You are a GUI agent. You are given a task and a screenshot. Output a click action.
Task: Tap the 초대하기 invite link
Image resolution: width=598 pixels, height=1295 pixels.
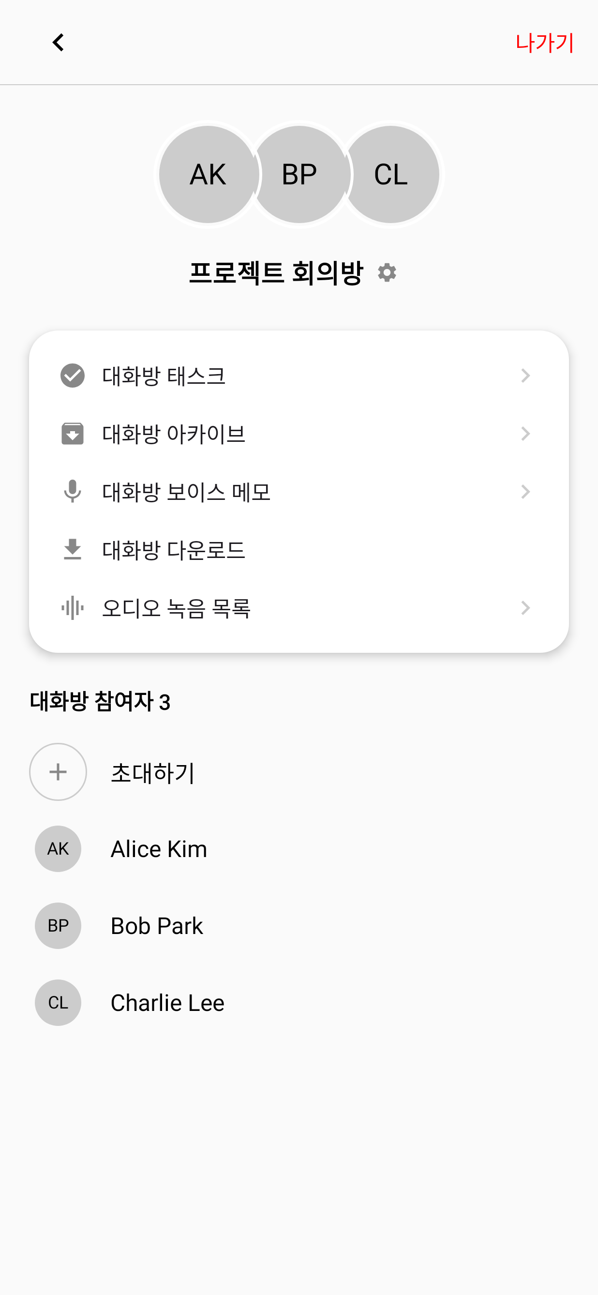153,773
